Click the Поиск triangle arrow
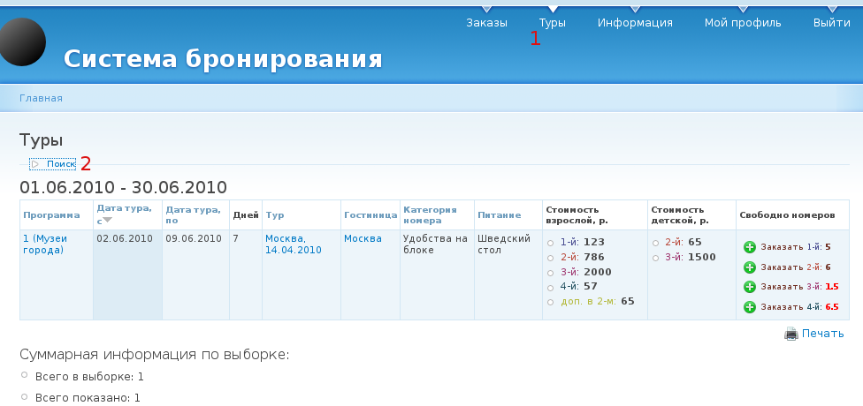Screen dimensions: 863x406 (x=35, y=163)
